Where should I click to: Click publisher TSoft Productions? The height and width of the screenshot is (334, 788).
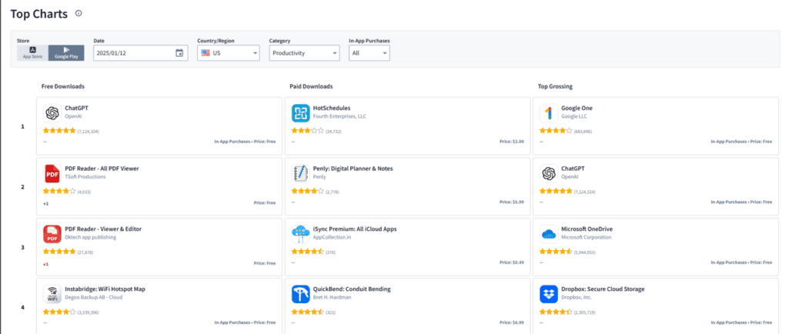tap(85, 176)
